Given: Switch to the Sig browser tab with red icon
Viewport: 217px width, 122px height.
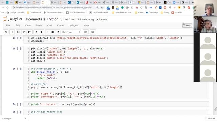Looking at the screenshot, I should (89, 2).
